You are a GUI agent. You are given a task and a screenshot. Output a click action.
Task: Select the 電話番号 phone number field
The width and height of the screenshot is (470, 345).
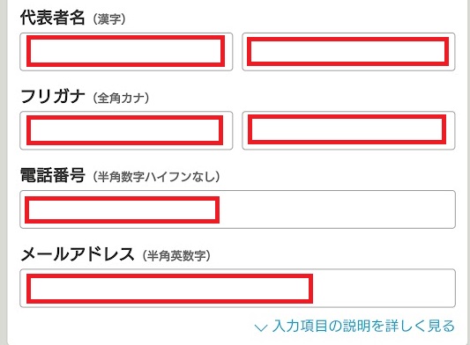click(x=238, y=209)
